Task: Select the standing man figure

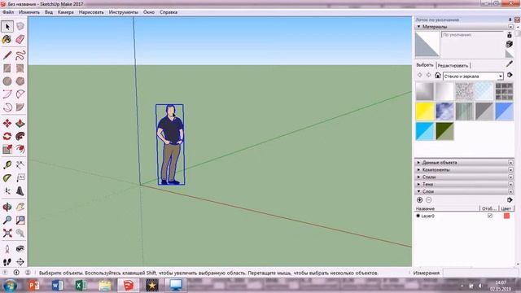Action: tap(170, 145)
